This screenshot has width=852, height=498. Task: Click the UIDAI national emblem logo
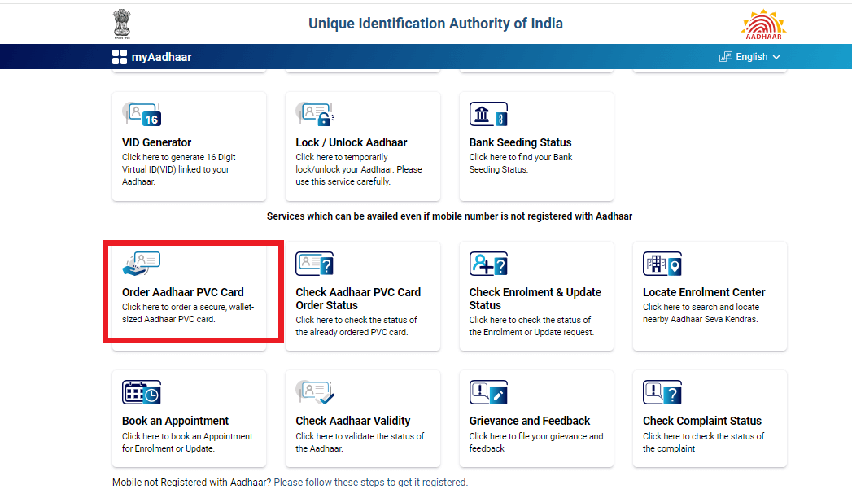(122, 24)
